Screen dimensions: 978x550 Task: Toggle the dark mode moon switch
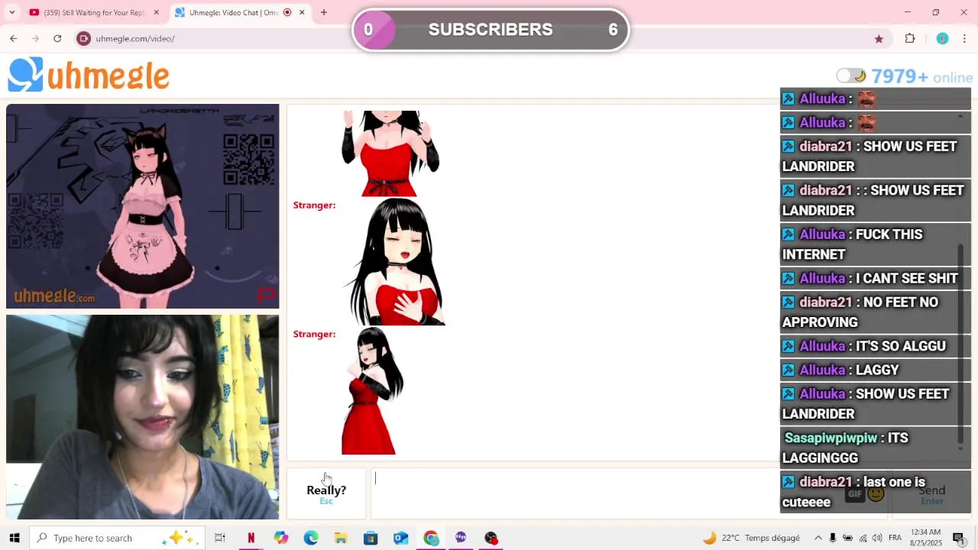850,76
